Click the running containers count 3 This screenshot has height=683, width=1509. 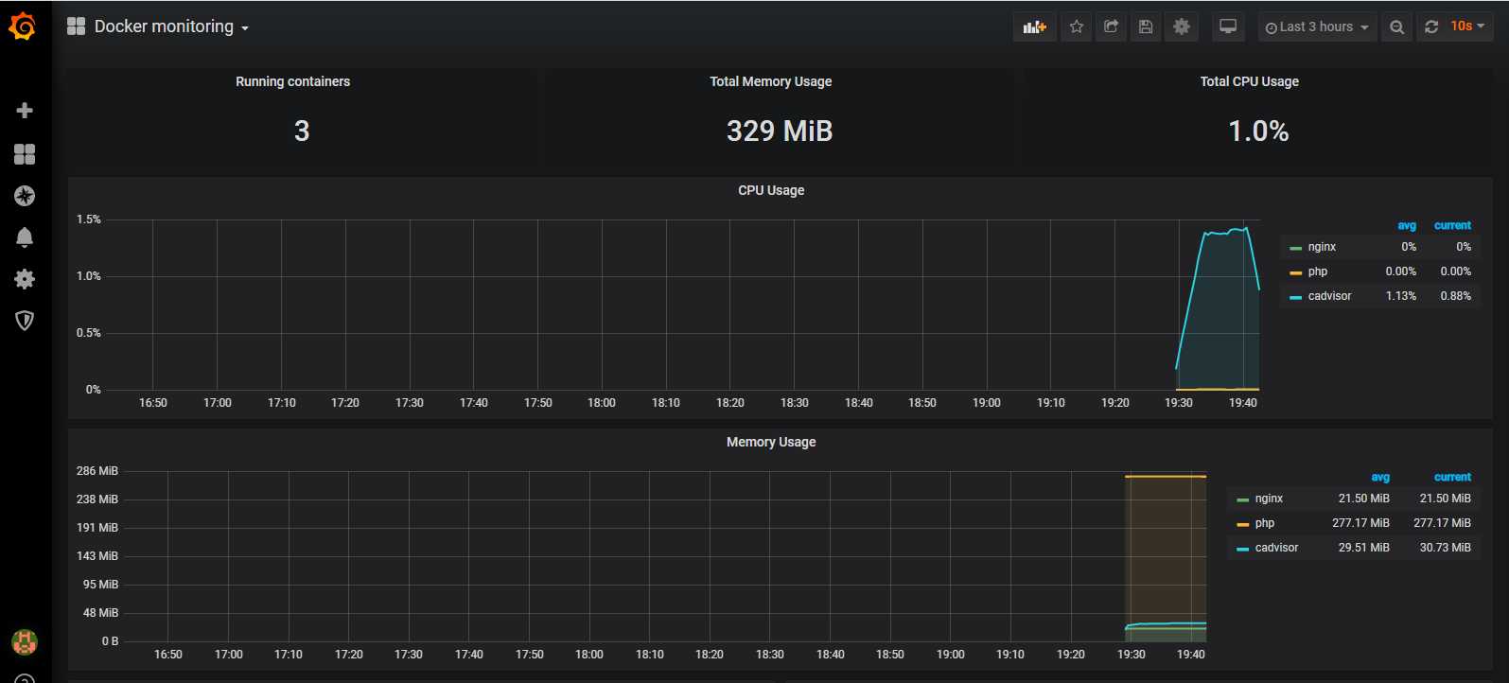coord(302,131)
